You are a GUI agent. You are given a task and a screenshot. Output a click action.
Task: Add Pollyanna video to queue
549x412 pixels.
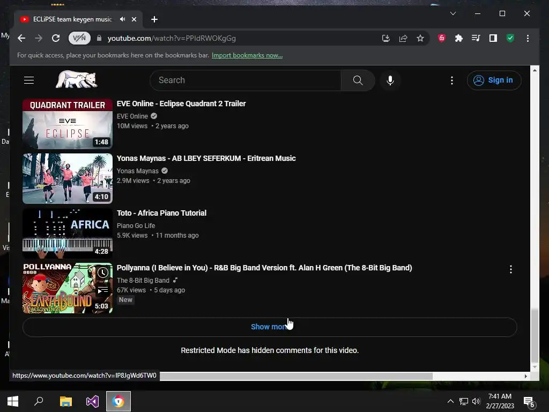click(x=102, y=290)
